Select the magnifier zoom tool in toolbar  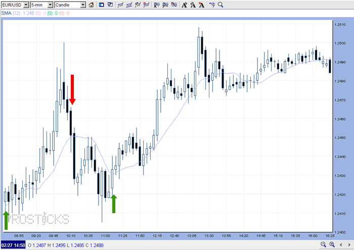point(221,5)
